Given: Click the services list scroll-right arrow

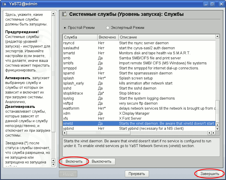Looking at the screenshot, I should tap(213, 133).
